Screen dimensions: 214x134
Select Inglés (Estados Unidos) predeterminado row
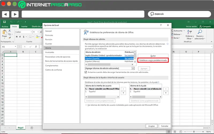point(109,55)
